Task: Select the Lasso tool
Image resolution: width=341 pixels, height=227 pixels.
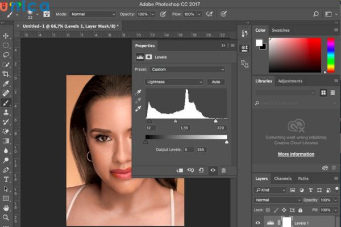Action: tap(6, 54)
